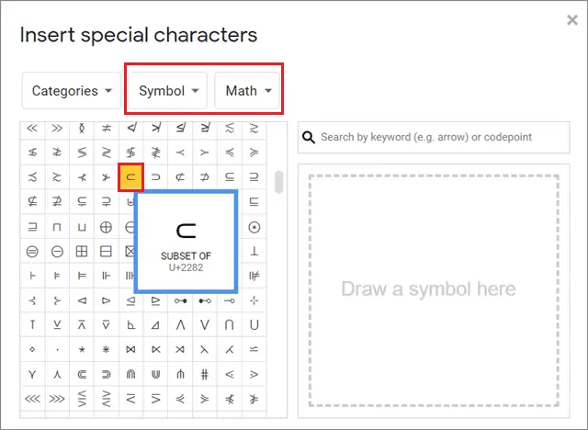Screen dimensions: 588x430
Task: Pick the logical AND wedge symbol
Action: click(180, 324)
